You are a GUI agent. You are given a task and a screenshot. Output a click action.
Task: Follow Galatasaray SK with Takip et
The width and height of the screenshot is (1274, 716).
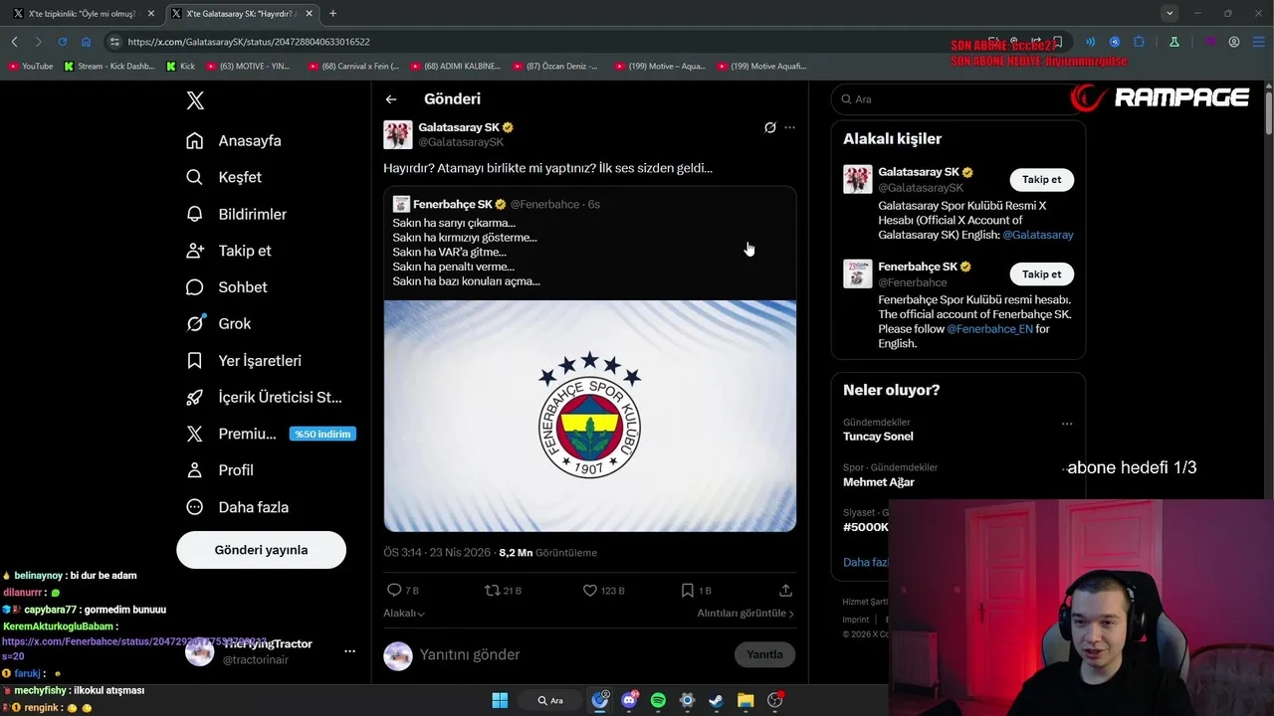tap(1042, 179)
